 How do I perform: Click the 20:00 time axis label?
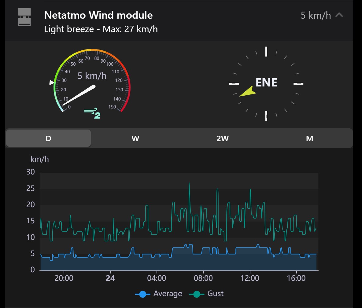coord(64,278)
